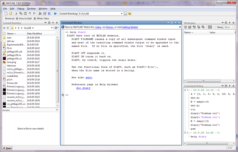The height and width of the screenshot is (152, 238).
Task: Open the Demos link
Action: (x=110, y=27)
